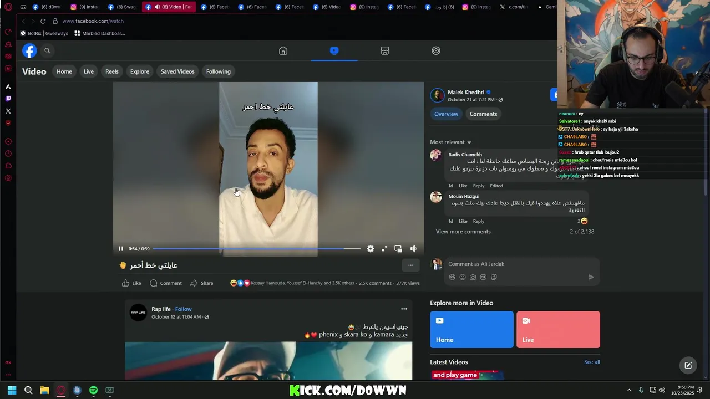Click the browser address bar URL
The height and width of the screenshot is (399, 710).
[x=93, y=21]
